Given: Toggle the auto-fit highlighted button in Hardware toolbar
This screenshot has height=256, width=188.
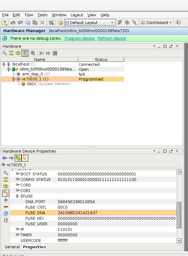Looking at the screenshot, I should pos(25,53).
